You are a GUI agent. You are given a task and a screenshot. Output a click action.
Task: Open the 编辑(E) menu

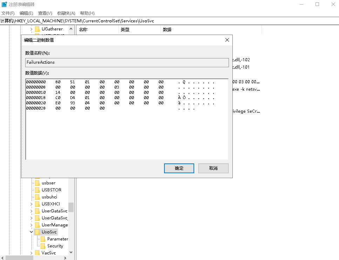coord(26,13)
